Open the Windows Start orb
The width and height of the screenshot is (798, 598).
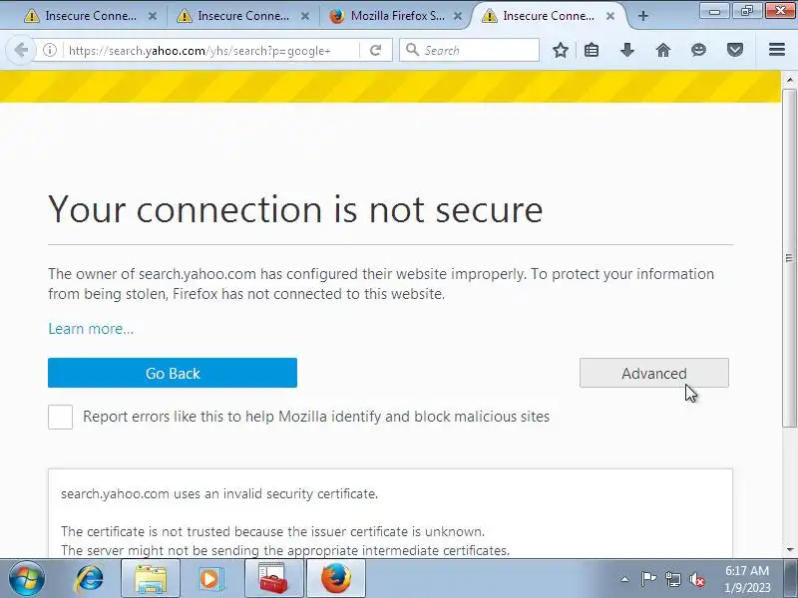(x=27, y=579)
